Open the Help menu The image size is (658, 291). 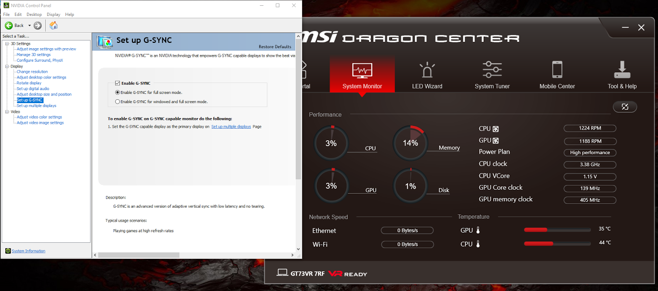tap(69, 14)
